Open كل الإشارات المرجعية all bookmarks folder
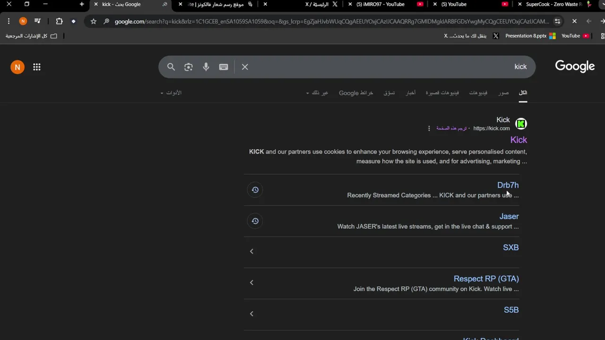Image resolution: width=605 pixels, height=340 pixels. [31, 36]
